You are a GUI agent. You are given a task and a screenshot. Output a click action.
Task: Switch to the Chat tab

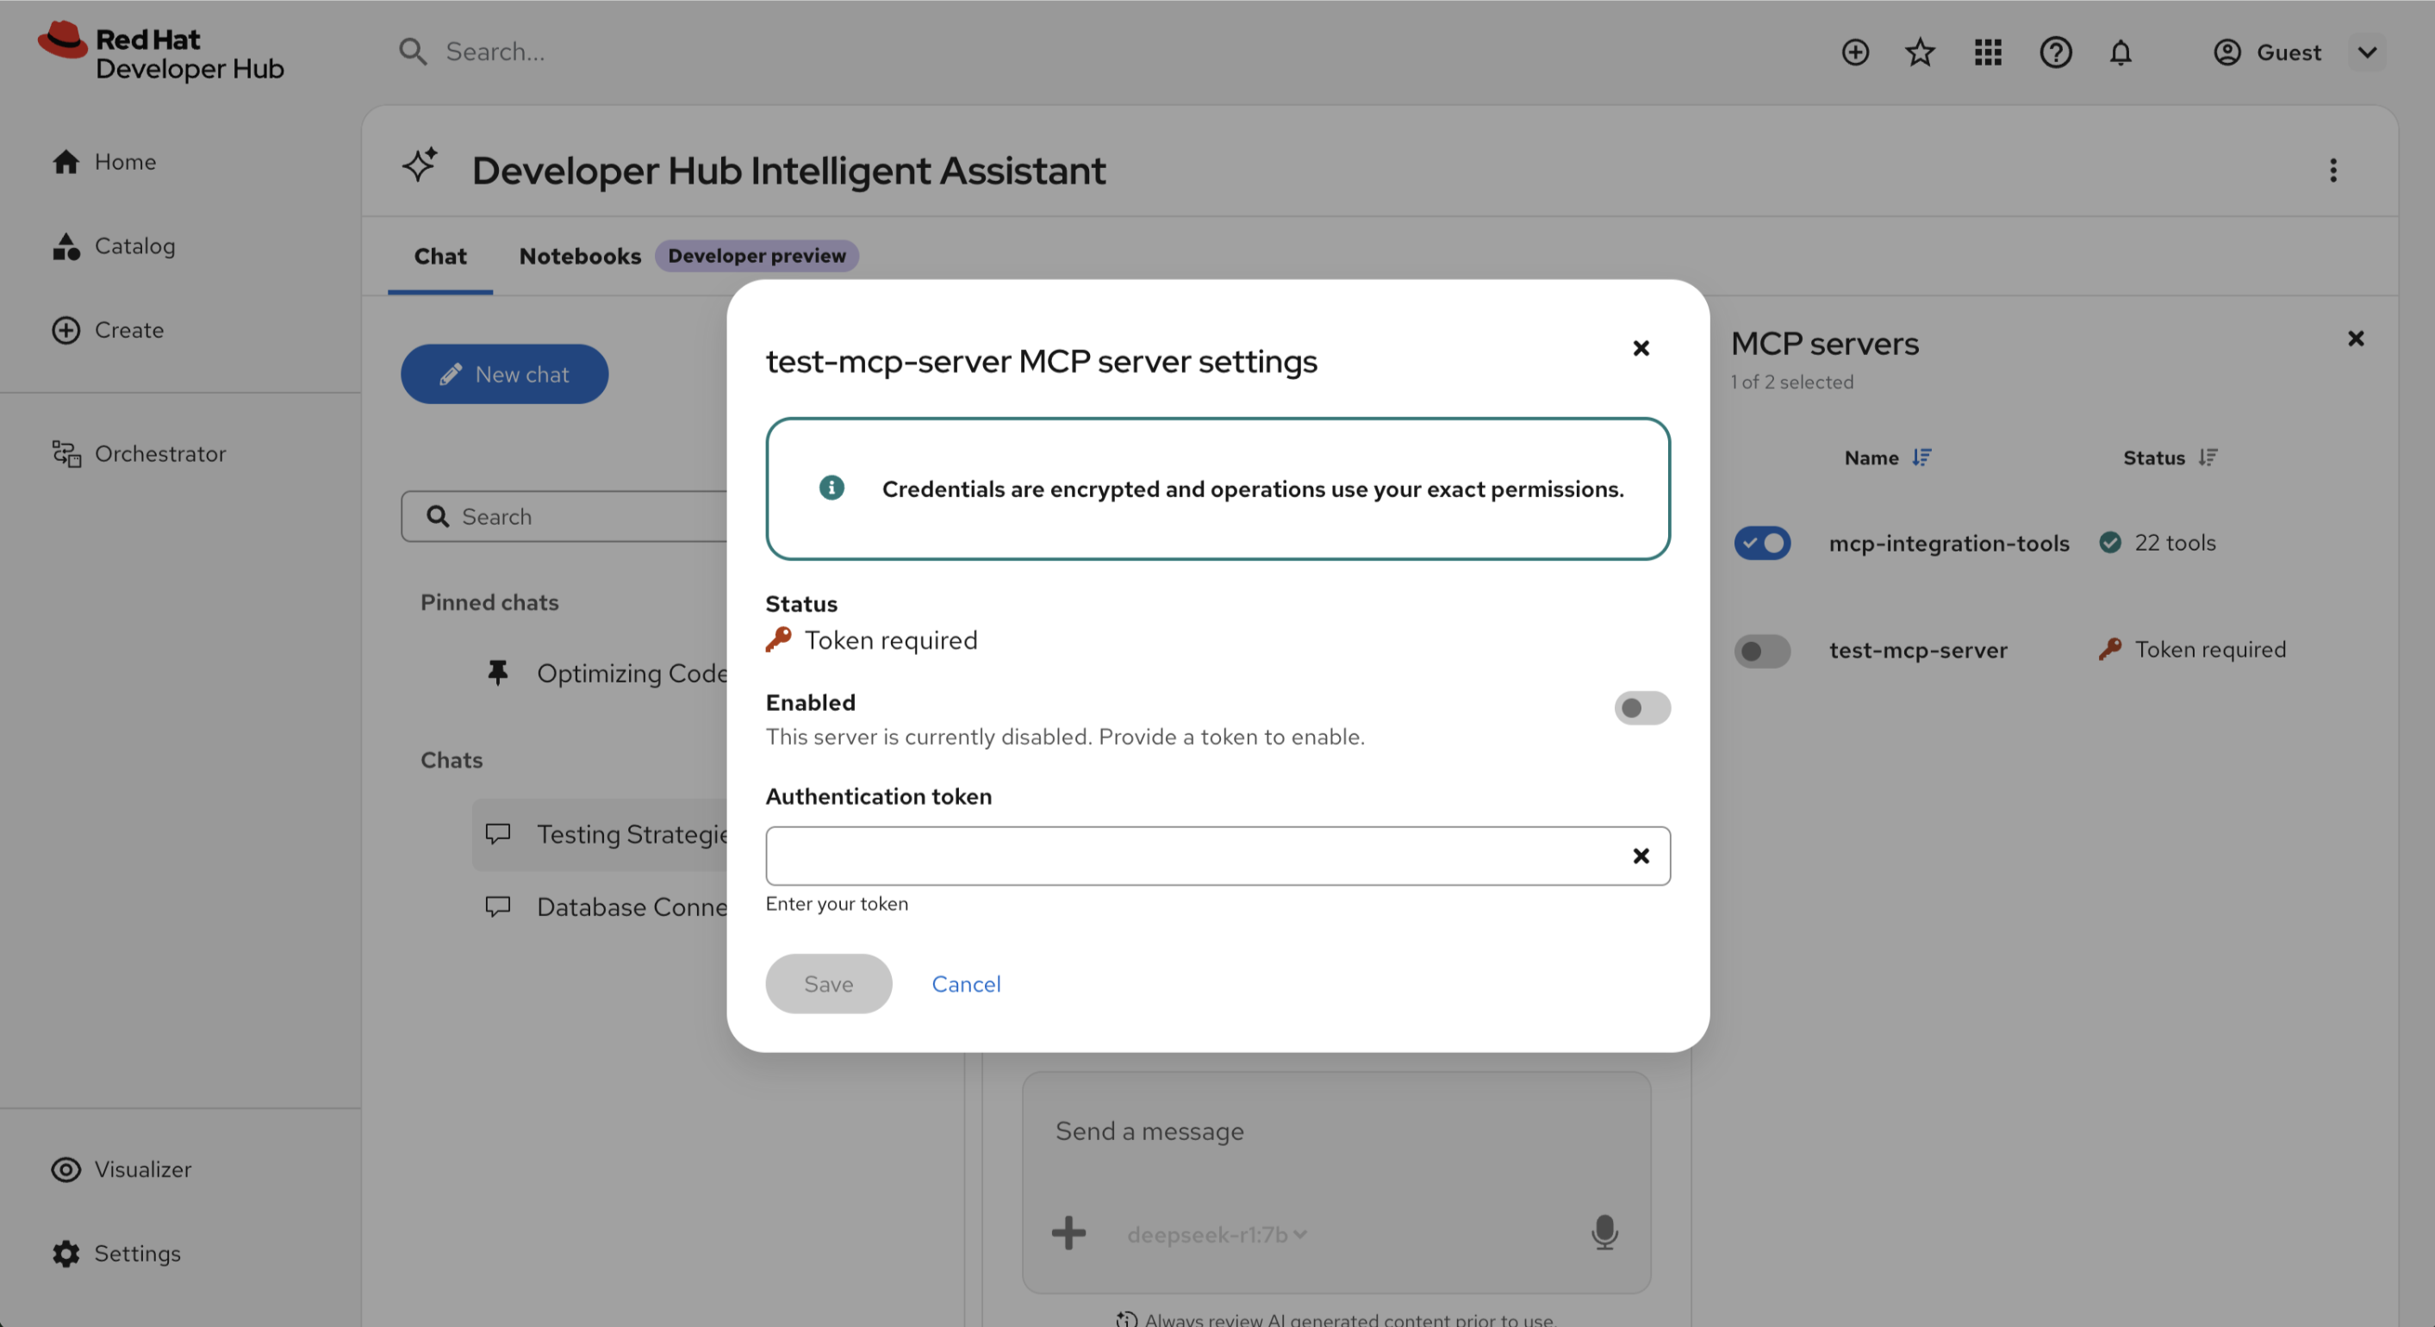click(x=440, y=256)
